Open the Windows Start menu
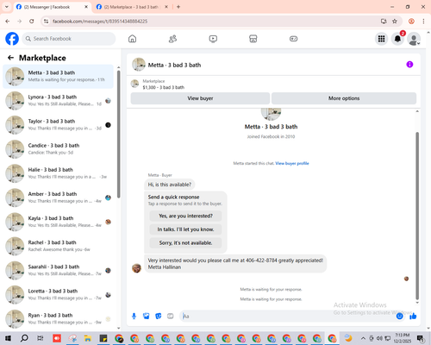Image resolution: width=431 pixels, height=345 pixels. pos(8,338)
